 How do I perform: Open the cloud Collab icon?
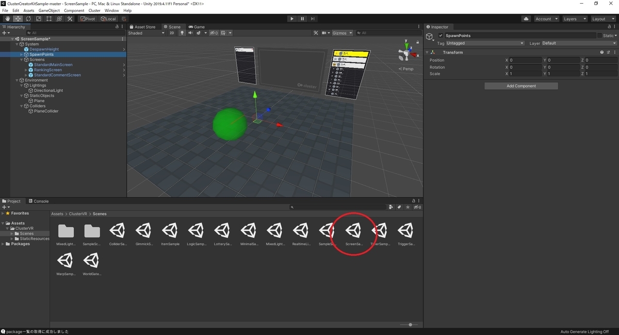(526, 19)
